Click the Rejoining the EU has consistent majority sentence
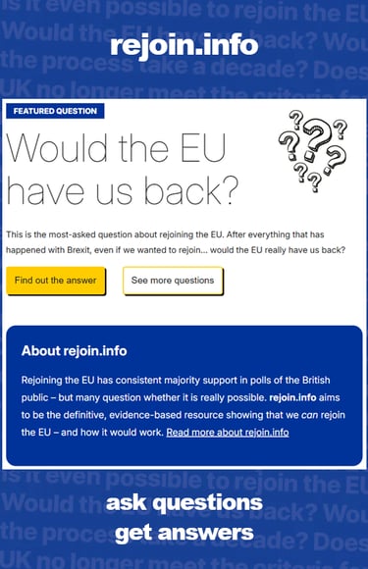This screenshot has width=368, height=569. coord(176,380)
